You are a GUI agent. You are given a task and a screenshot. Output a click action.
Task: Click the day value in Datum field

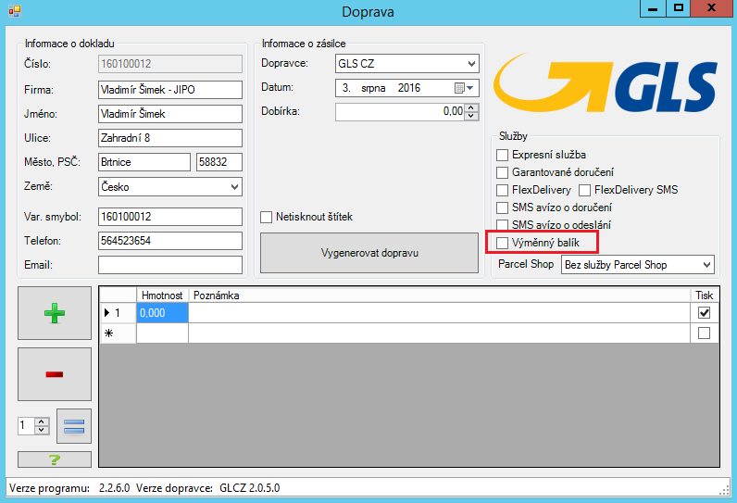(346, 88)
